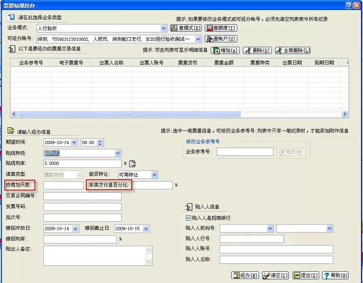This screenshot has height=283, width=363.
Task: Toggle 贴入人是招商银行 checkbox
Action: tap(188, 218)
